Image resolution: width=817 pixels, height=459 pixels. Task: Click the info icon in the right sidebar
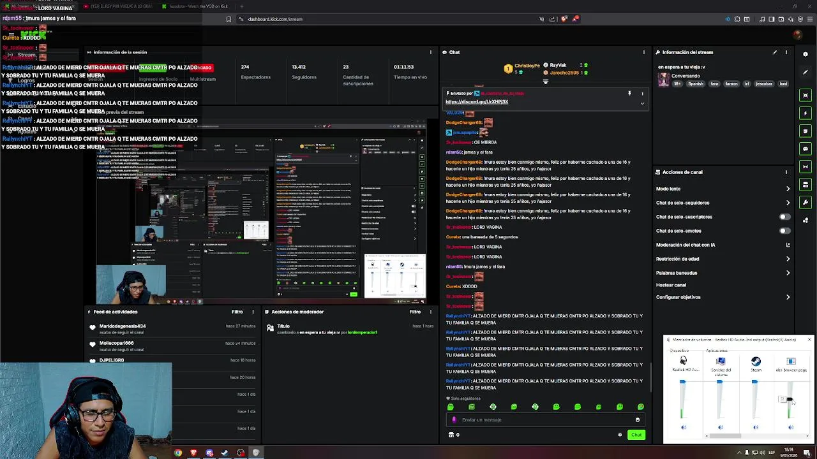point(806,54)
